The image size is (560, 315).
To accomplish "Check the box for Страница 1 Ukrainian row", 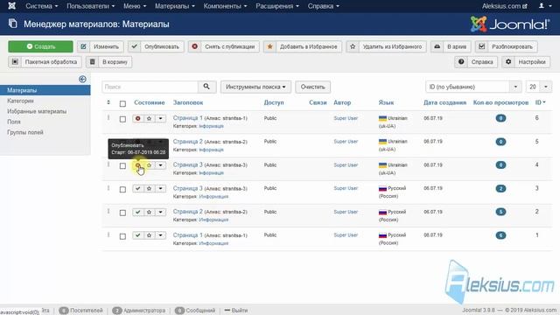I will point(122,119).
